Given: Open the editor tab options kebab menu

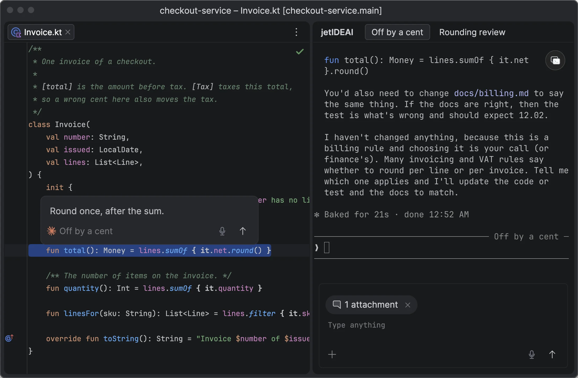Looking at the screenshot, I should 296,32.
